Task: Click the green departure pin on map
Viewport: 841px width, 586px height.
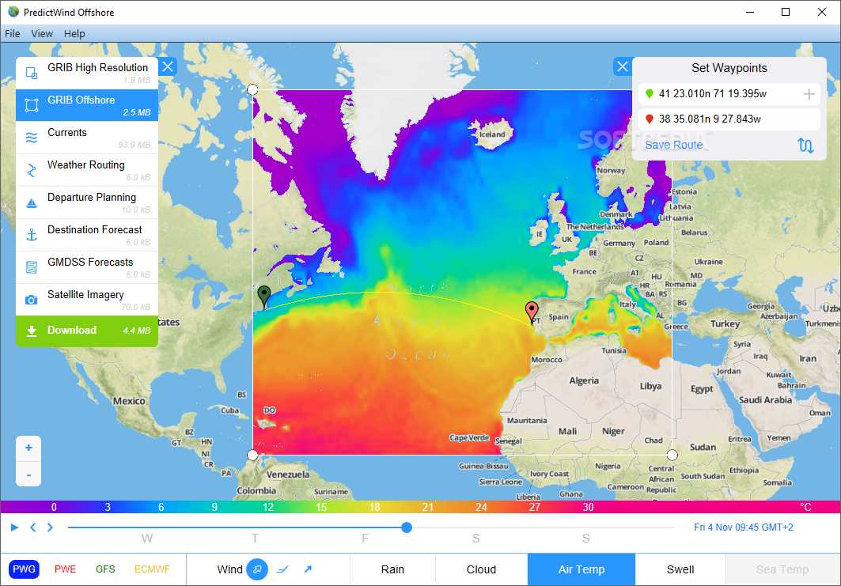Action: coord(264,297)
